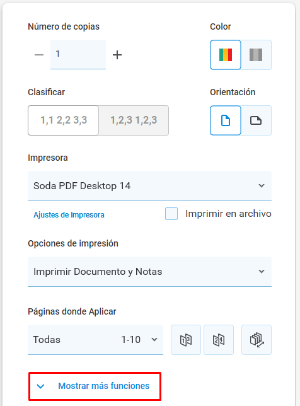Decrease number of copies with minus
The image size is (300, 406).
39,55
